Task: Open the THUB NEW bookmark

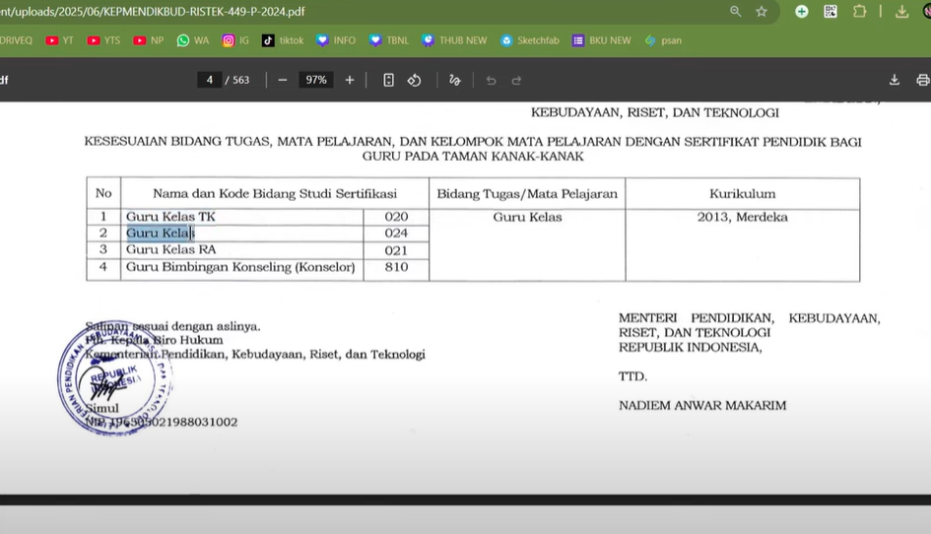Action: [x=454, y=40]
